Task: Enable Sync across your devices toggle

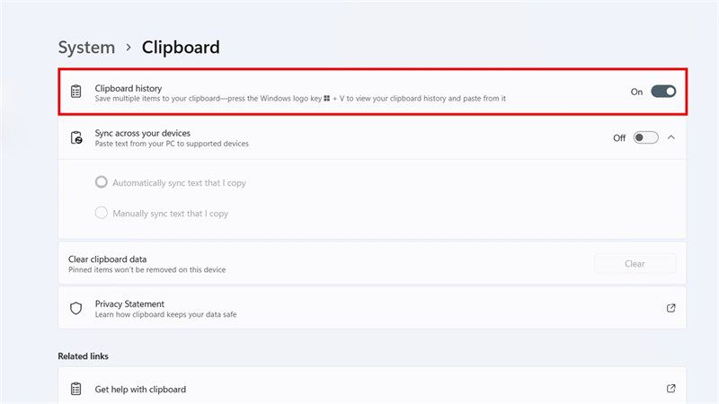Action: [x=645, y=137]
